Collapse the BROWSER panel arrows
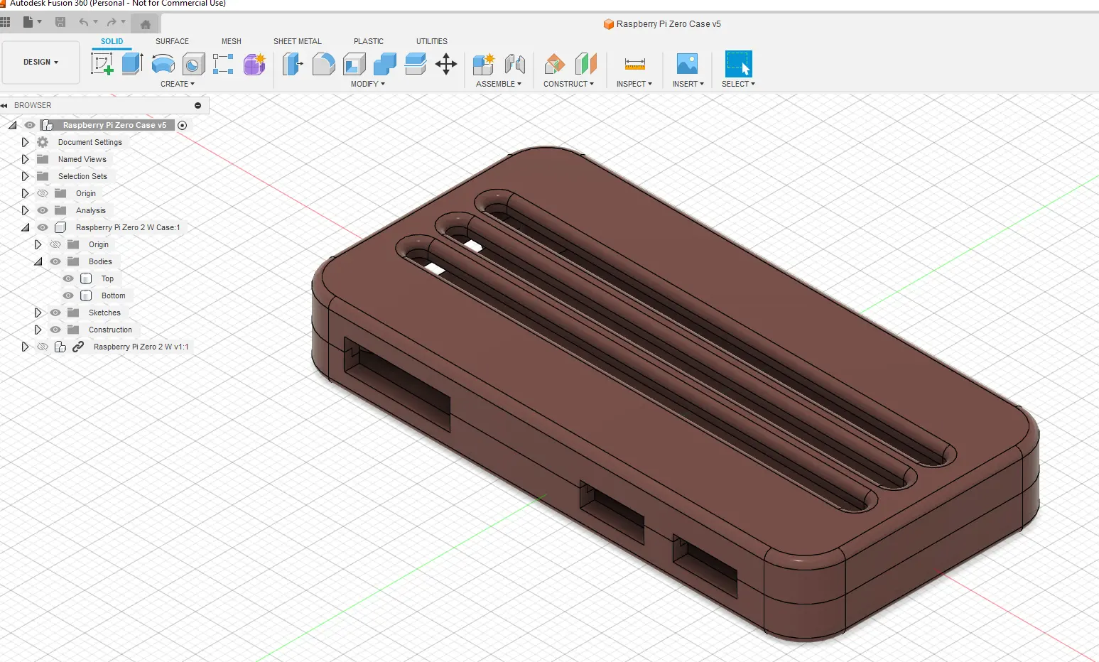Screen dimensions: 1099x662 click(4, 105)
